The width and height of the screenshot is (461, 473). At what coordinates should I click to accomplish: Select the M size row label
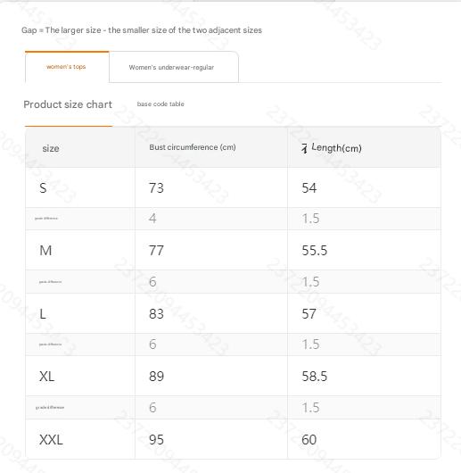pos(45,251)
